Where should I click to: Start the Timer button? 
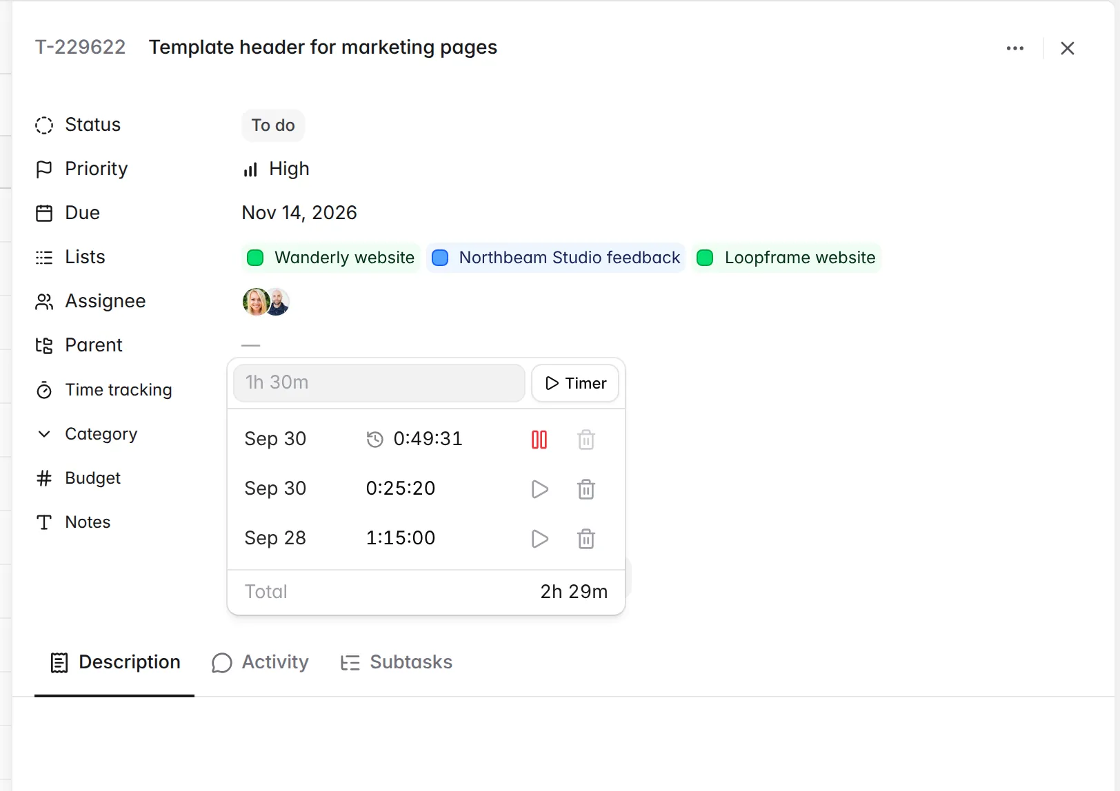coord(575,383)
